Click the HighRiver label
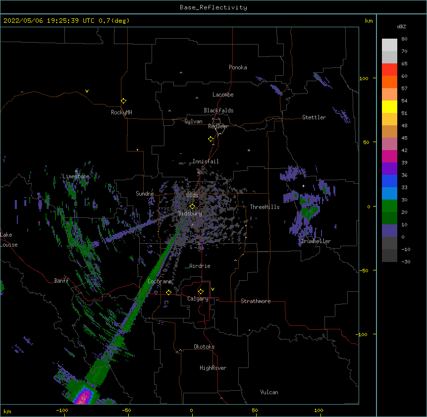The image size is (427, 417). click(x=213, y=368)
